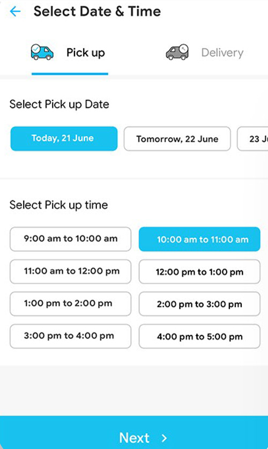268x449 pixels.
Task: Switch to the Delivery tab
Action: pos(205,53)
